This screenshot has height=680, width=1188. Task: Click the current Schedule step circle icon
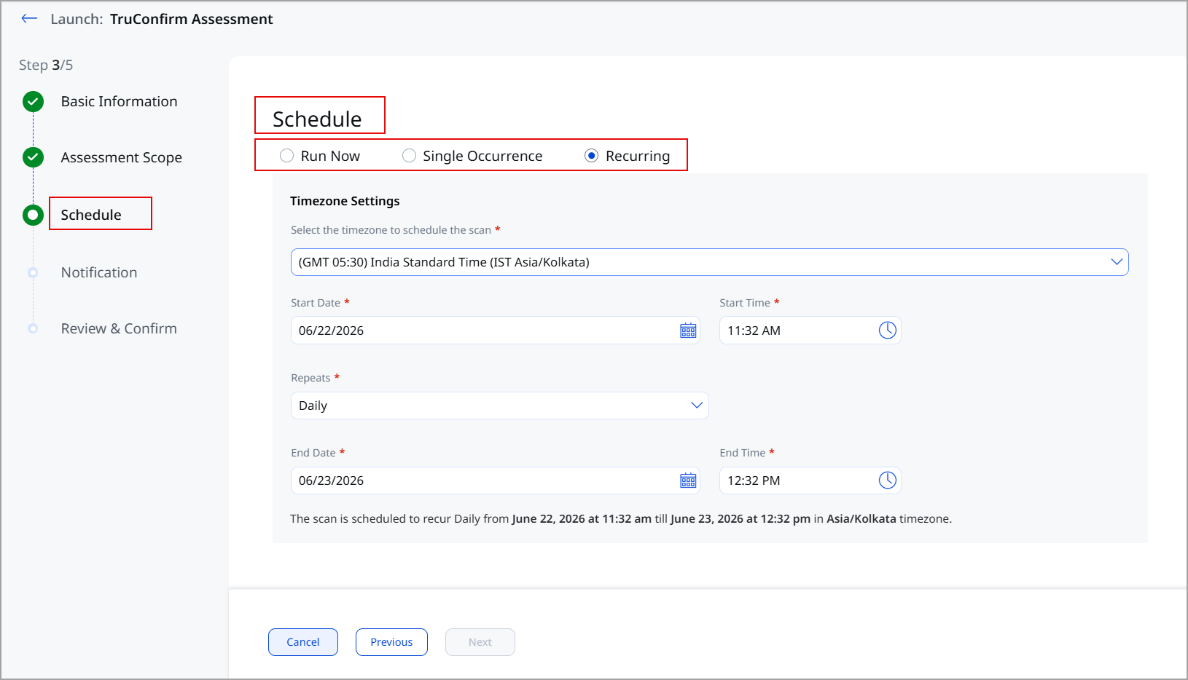click(33, 215)
